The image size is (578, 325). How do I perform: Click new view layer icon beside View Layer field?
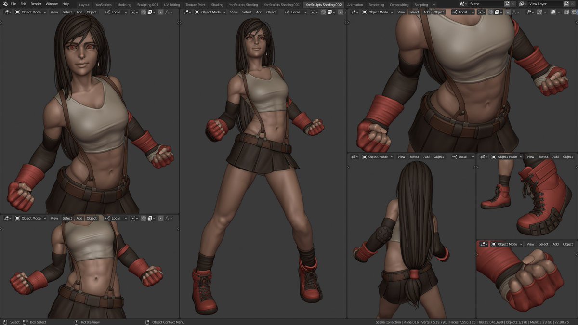566,4
